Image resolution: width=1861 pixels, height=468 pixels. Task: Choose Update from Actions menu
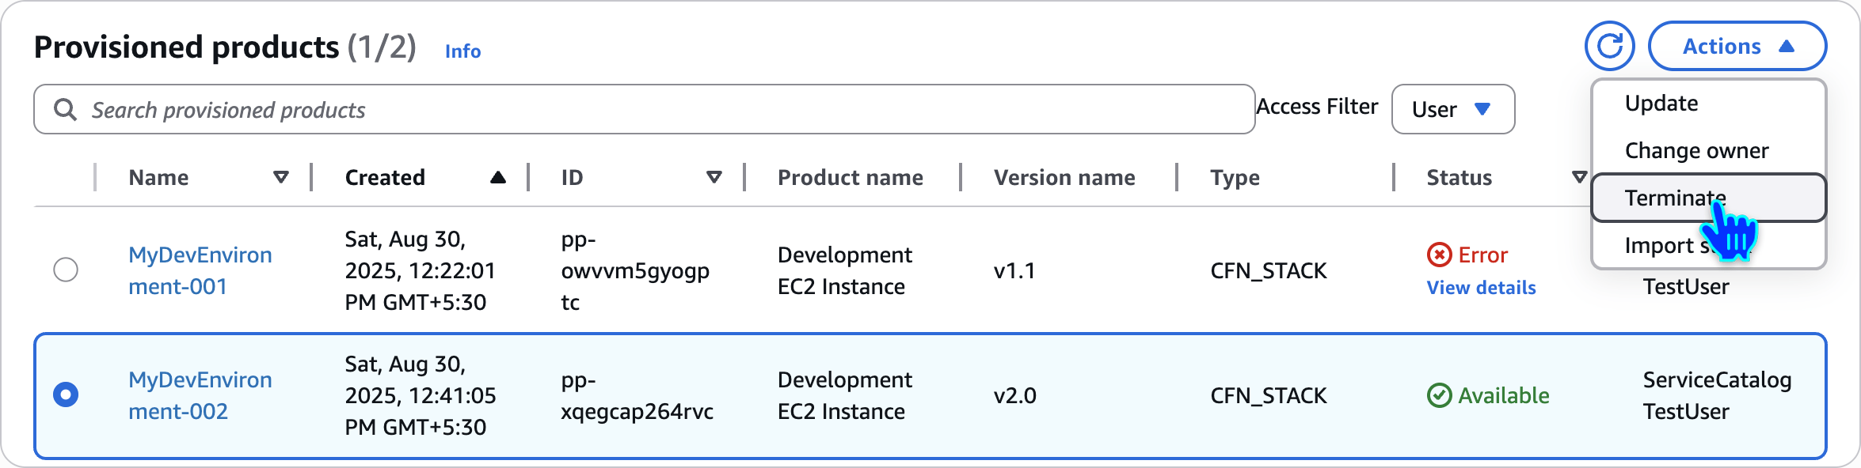(x=1709, y=104)
